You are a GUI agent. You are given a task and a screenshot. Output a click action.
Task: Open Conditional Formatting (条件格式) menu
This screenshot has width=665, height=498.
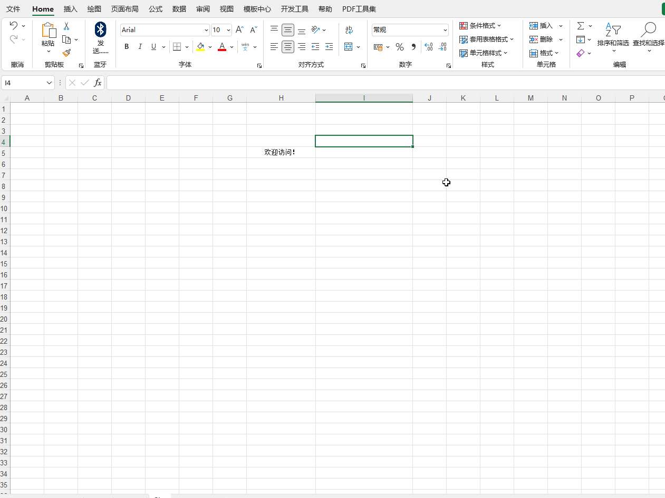tap(480, 26)
